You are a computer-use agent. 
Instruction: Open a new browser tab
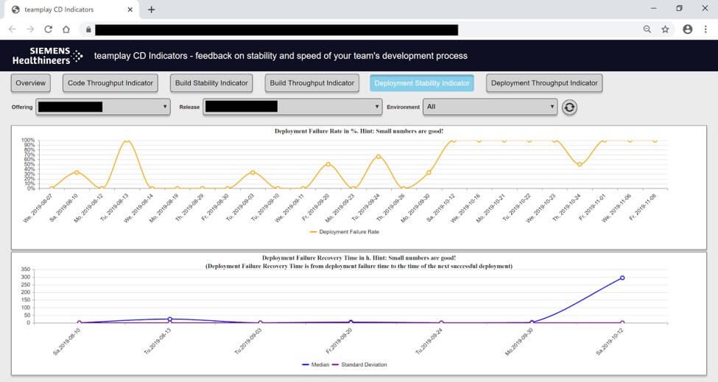[152, 9]
